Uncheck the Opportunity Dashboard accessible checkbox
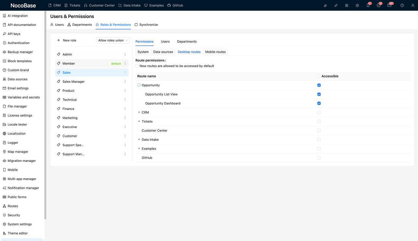418x241 pixels. coord(319,103)
